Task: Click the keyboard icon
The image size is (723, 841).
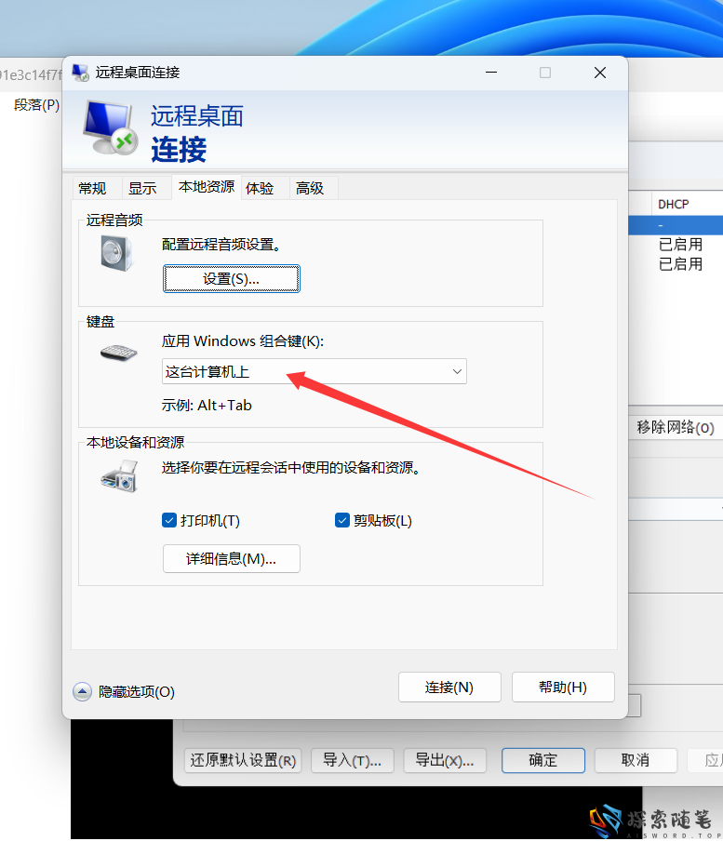Action: (x=118, y=354)
